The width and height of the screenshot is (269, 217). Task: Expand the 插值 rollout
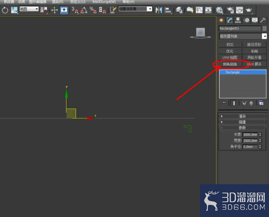click(242, 122)
